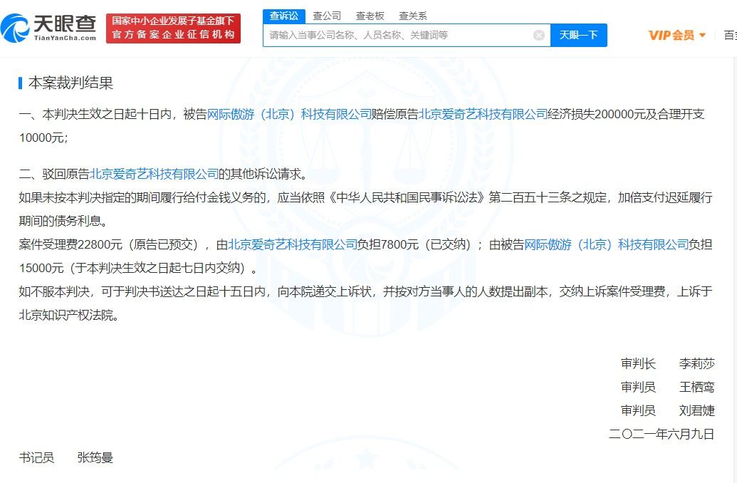Clear the search box with the X icon
This screenshot has width=737, height=483.
539,36
